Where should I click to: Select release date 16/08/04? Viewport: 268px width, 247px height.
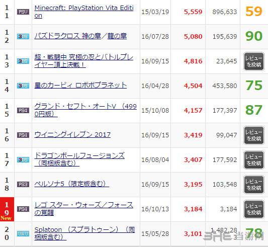pos(155,159)
